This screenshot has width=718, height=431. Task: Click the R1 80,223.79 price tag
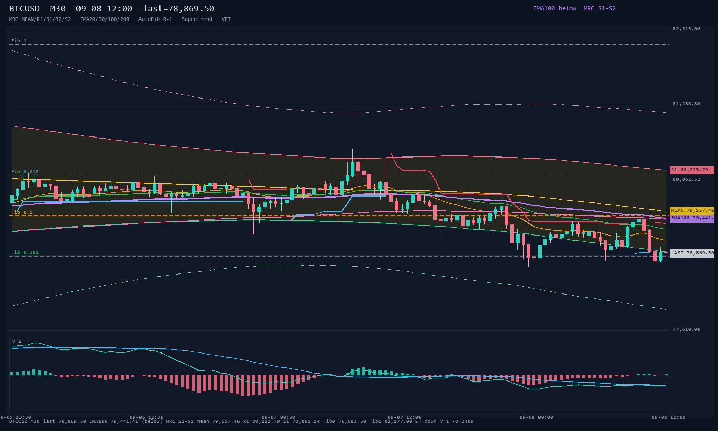click(692, 170)
